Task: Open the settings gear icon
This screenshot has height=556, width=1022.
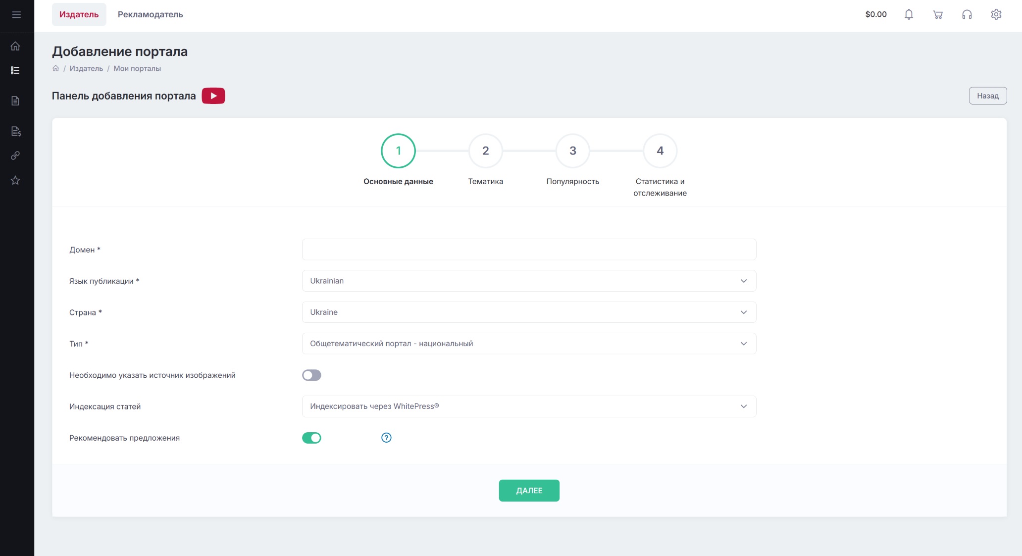Action: 996,14
